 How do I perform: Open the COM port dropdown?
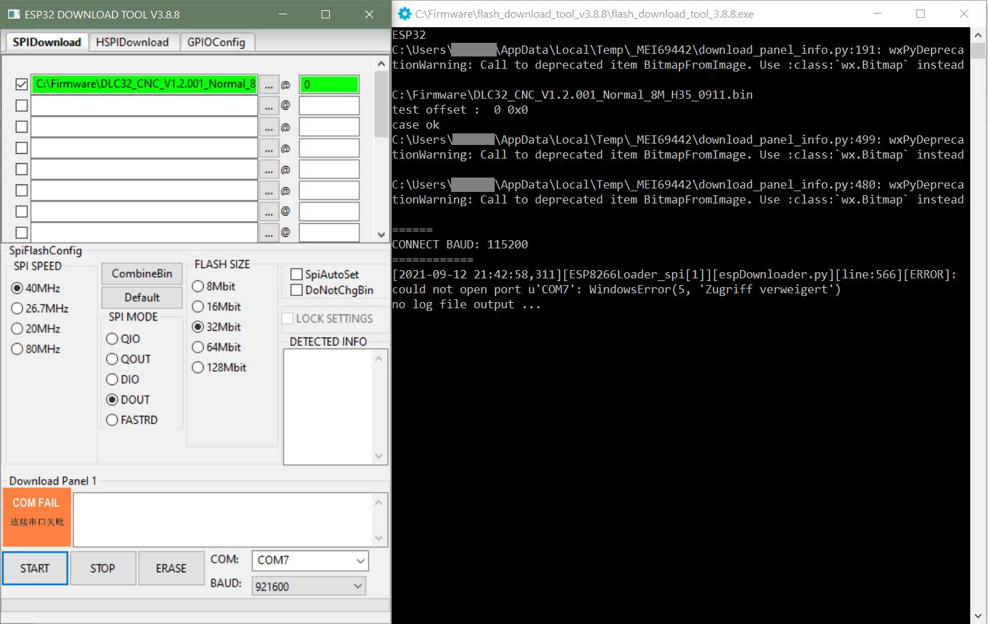pos(360,561)
